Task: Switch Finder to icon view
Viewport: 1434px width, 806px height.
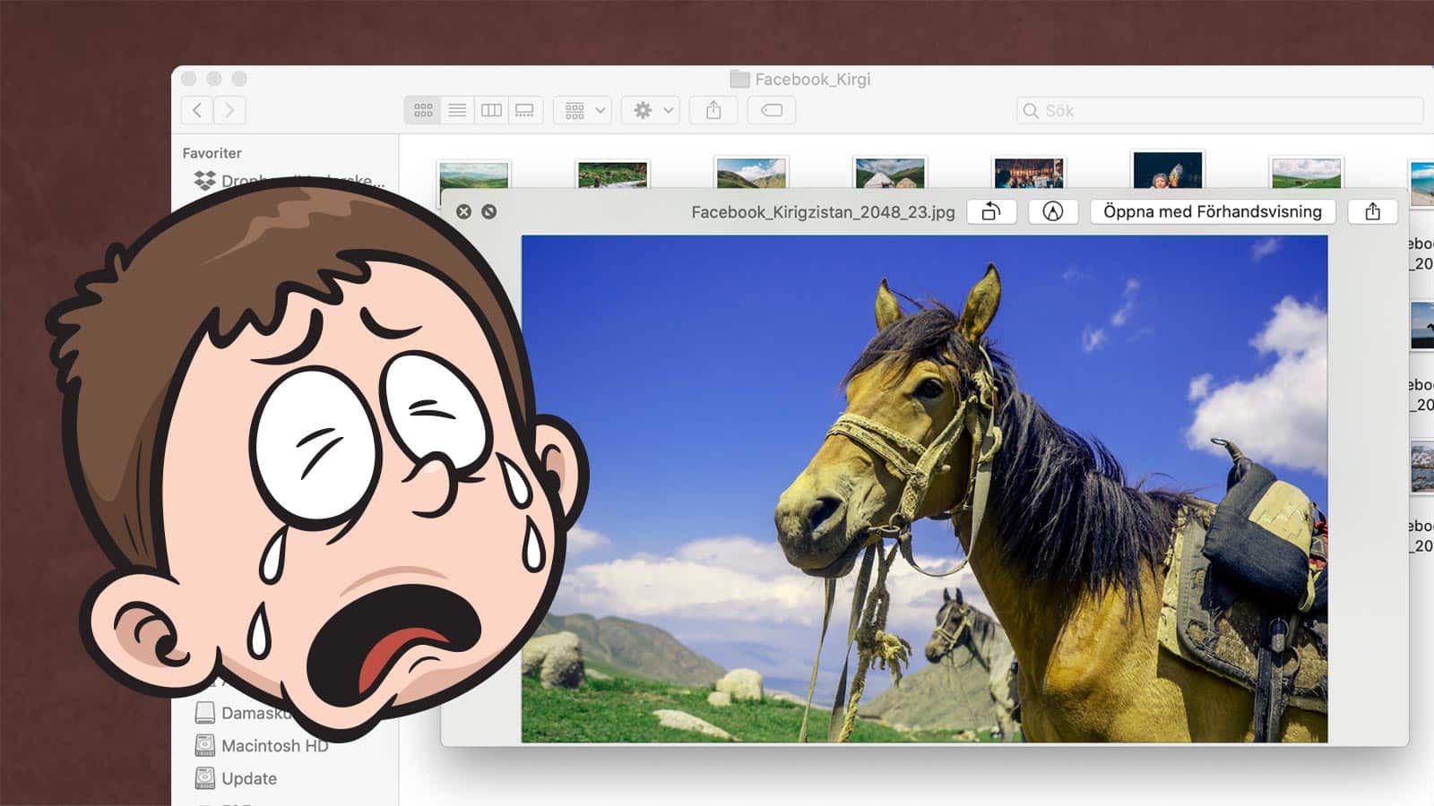Action: [423, 110]
